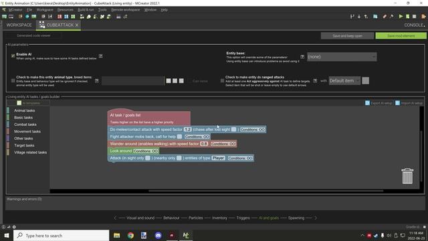Click the blue grid toolbar icon
Image resolution: width=428 pixels, height=241 pixels.
pyautogui.click(x=66, y=16)
